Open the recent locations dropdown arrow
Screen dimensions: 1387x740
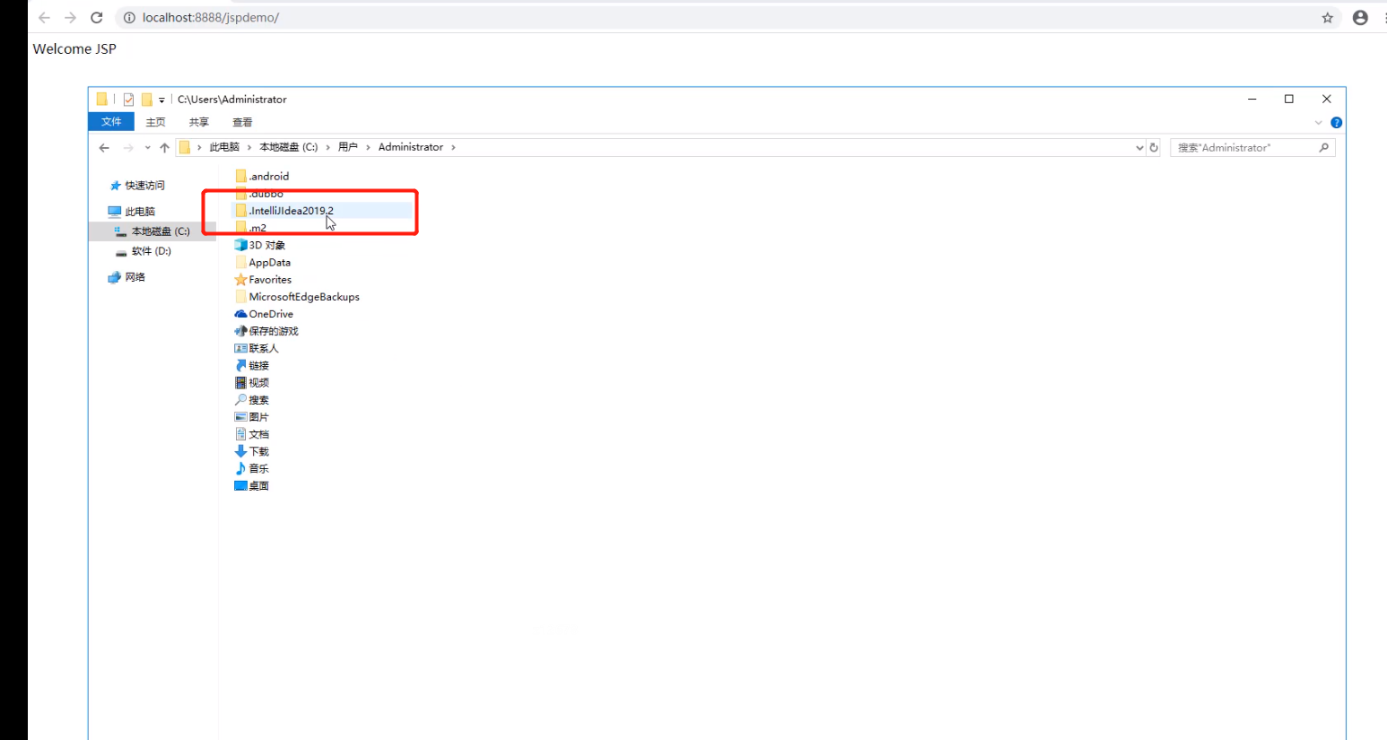pos(147,148)
